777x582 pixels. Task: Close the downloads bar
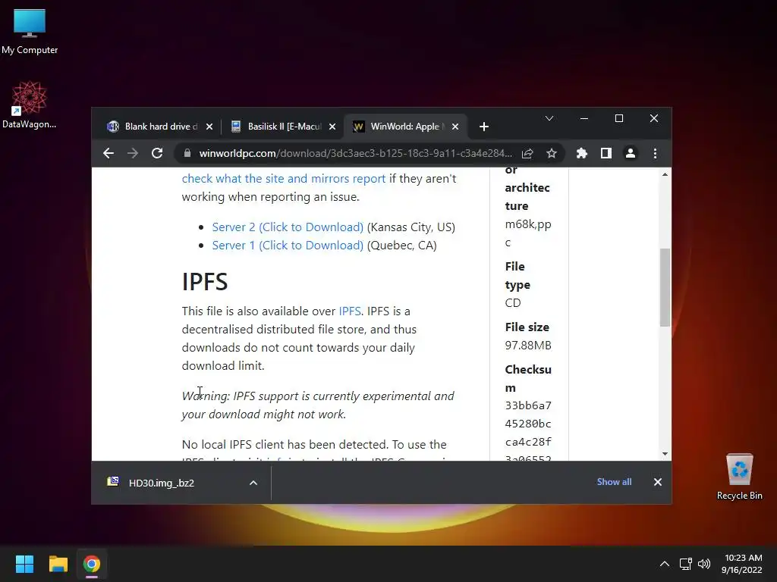point(658,482)
